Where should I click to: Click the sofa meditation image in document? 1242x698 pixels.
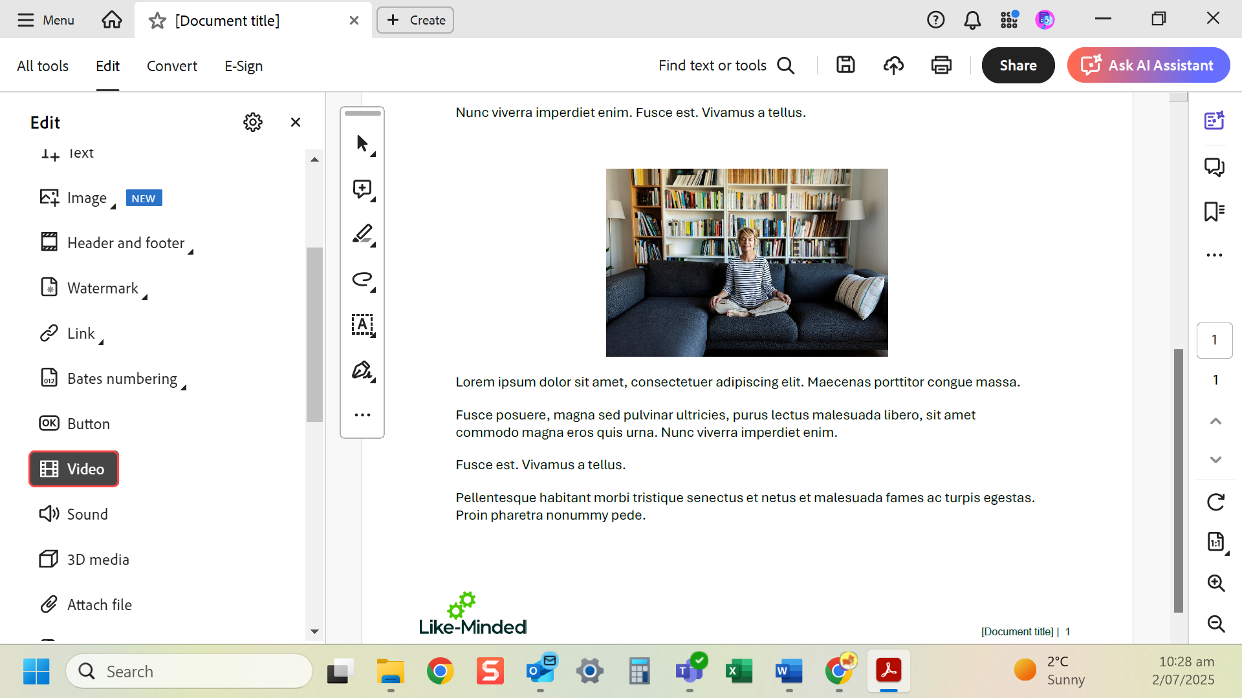[746, 262]
